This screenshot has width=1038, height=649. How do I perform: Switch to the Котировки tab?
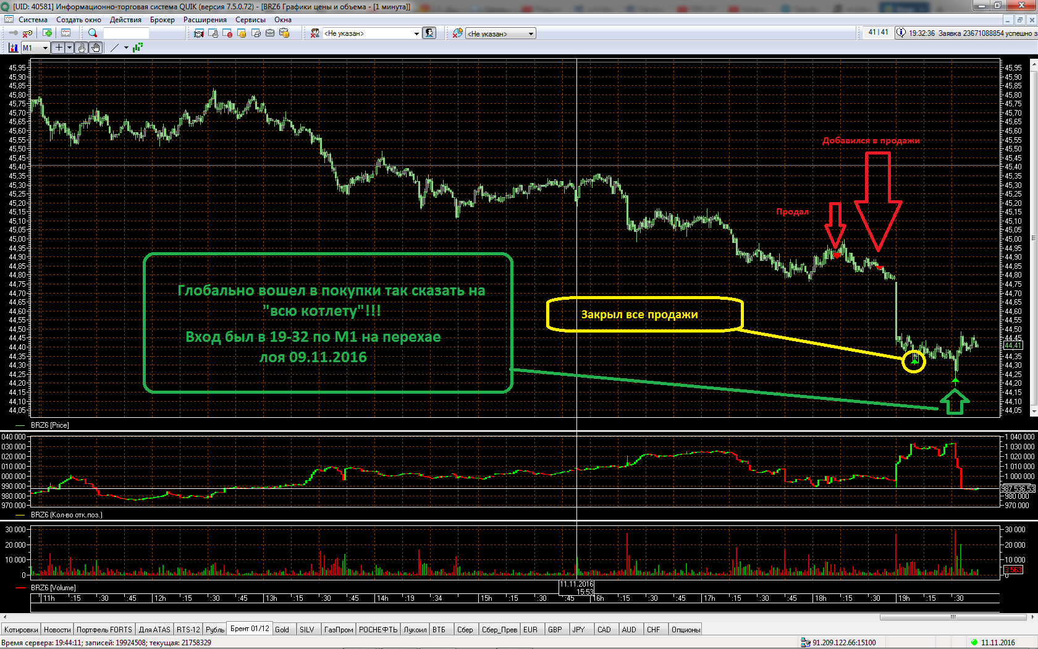point(21,630)
